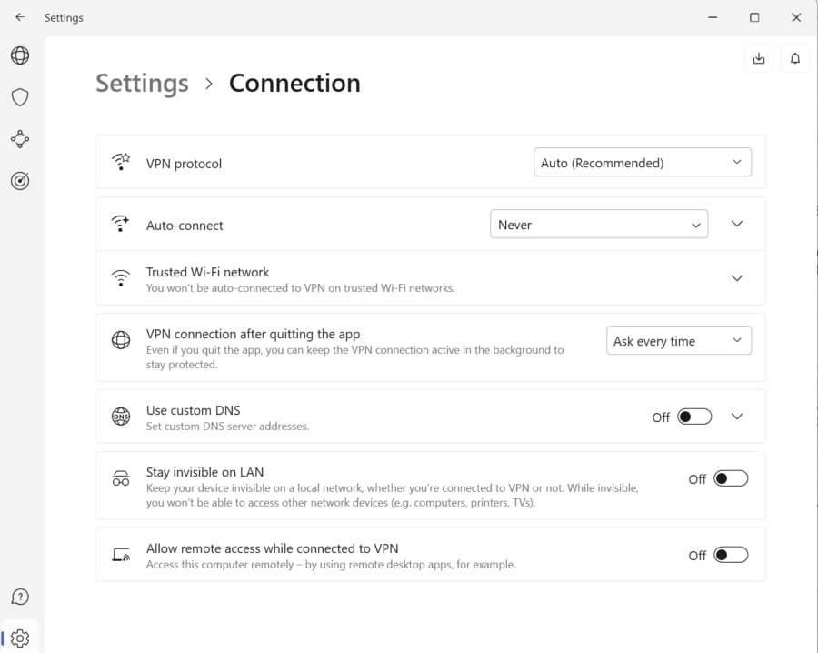The width and height of the screenshot is (818, 653).
Task: Click the Settings label in the title bar
Action: click(64, 17)
